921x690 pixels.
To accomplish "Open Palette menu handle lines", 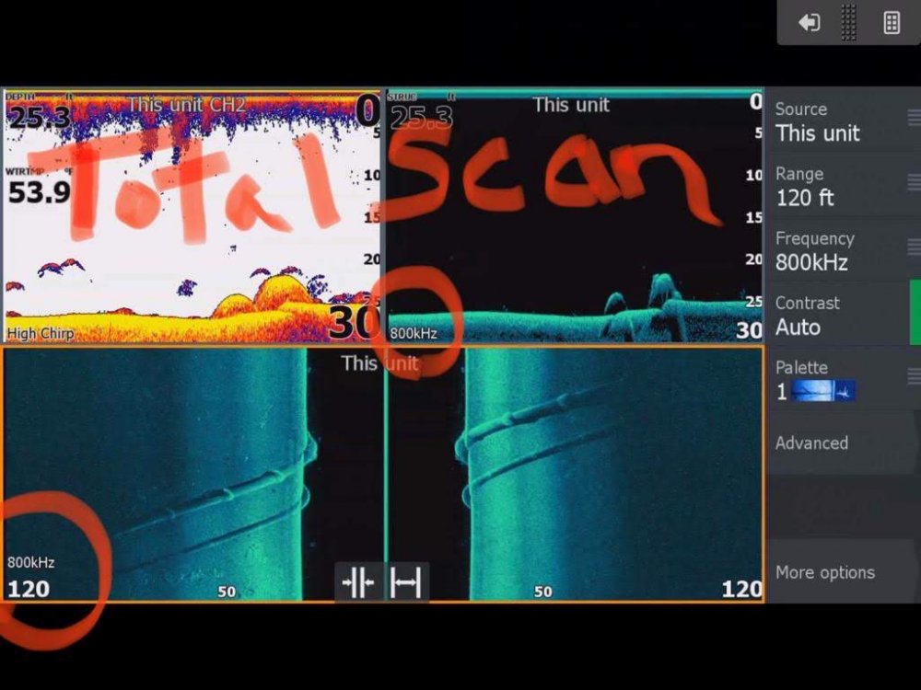I will coord(913,375).
